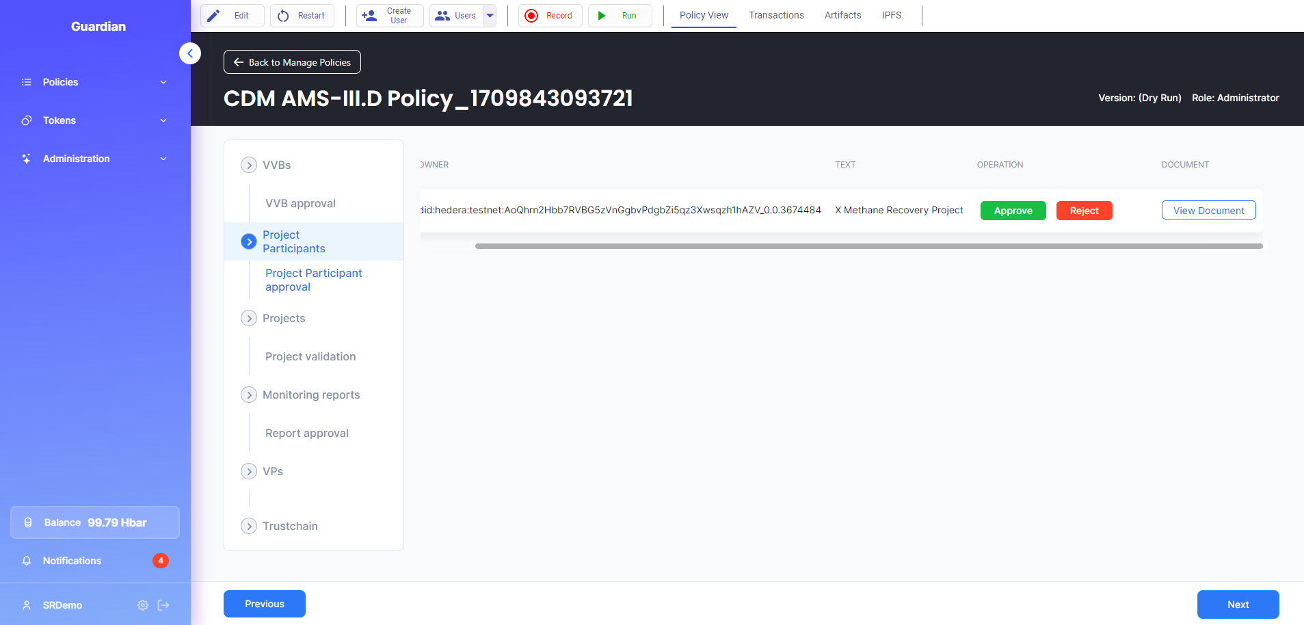Switch to the Transactions tab
Image resolution: width=1304 pixels, height=625 pixels.
point(776,15)
